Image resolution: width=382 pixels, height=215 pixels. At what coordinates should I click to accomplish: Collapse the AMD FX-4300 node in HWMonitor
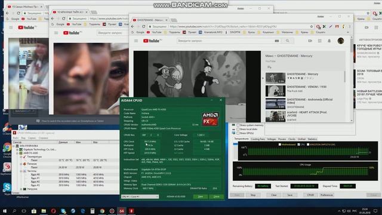pyautogui.click(x=17, y=153)
